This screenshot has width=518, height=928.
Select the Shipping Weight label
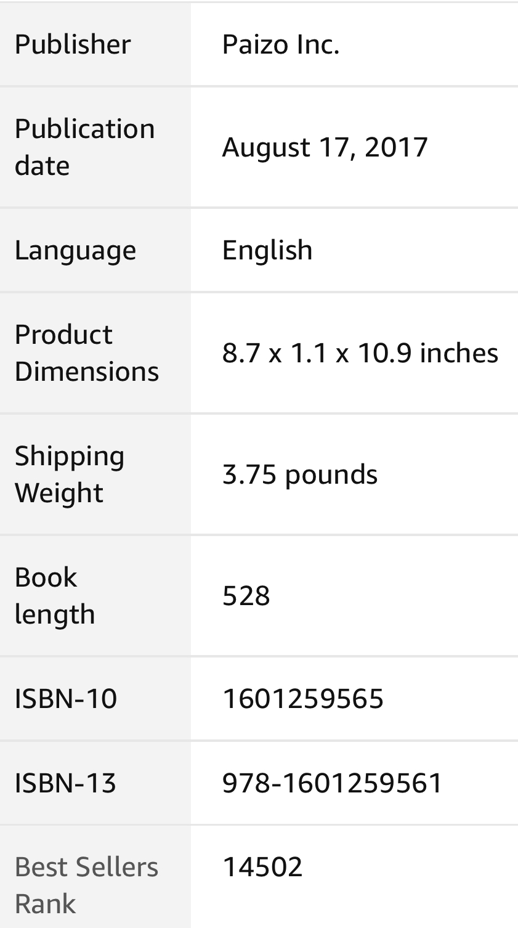point(70,474)
